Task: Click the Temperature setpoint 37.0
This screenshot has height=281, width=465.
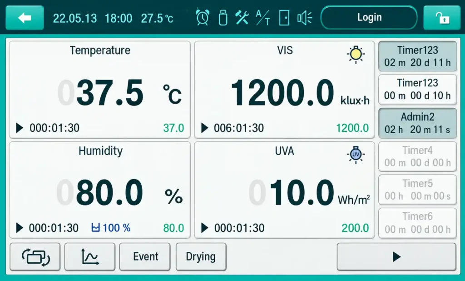Action: 173,128
